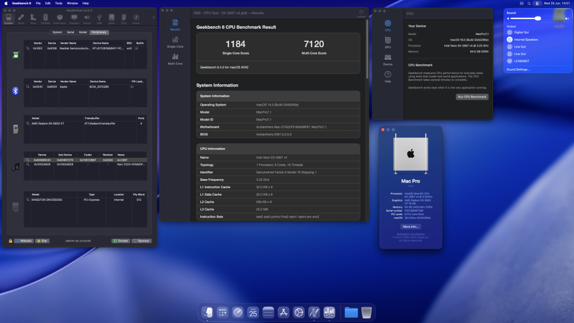
Task: Click the Sponsor button in Hackintool
Action: [x=141, y=241]
